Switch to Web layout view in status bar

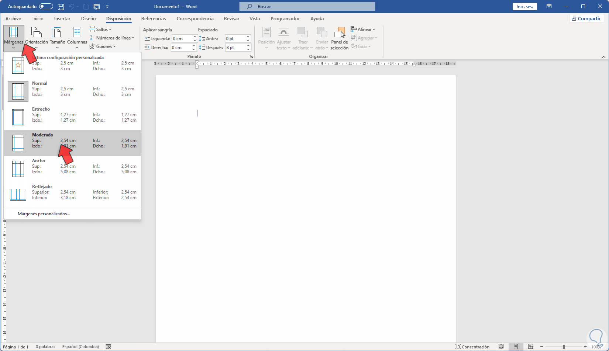(x=531, y=347)
